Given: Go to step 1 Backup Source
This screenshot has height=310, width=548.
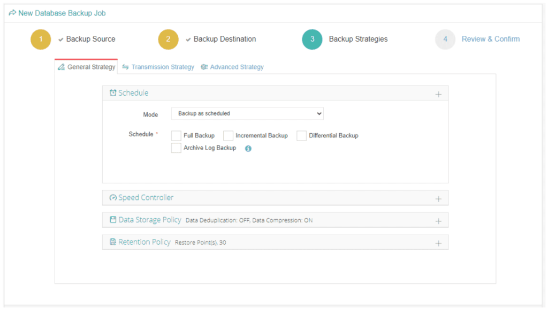Looking at the screenshot, I should (x=41, y=39).
